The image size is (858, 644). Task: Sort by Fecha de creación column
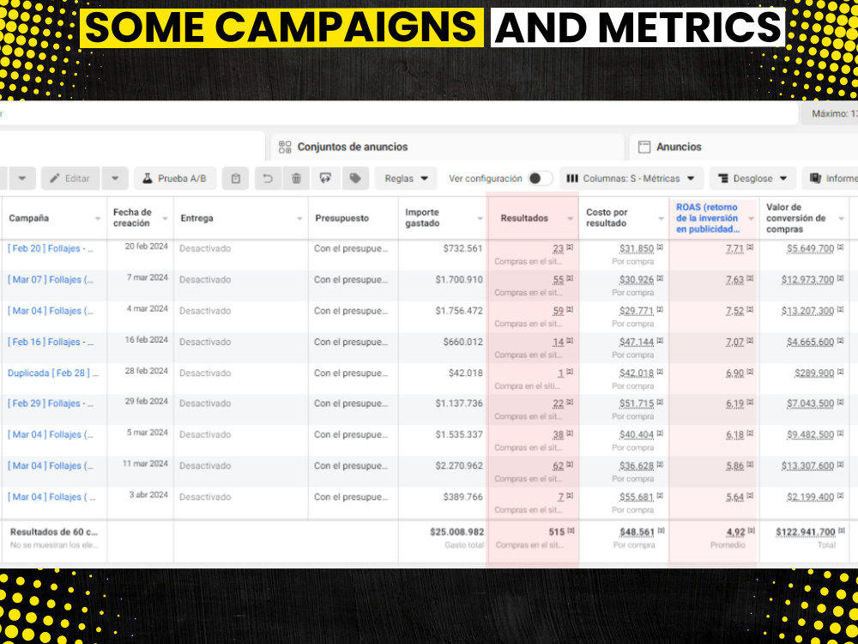pos(140,218)
